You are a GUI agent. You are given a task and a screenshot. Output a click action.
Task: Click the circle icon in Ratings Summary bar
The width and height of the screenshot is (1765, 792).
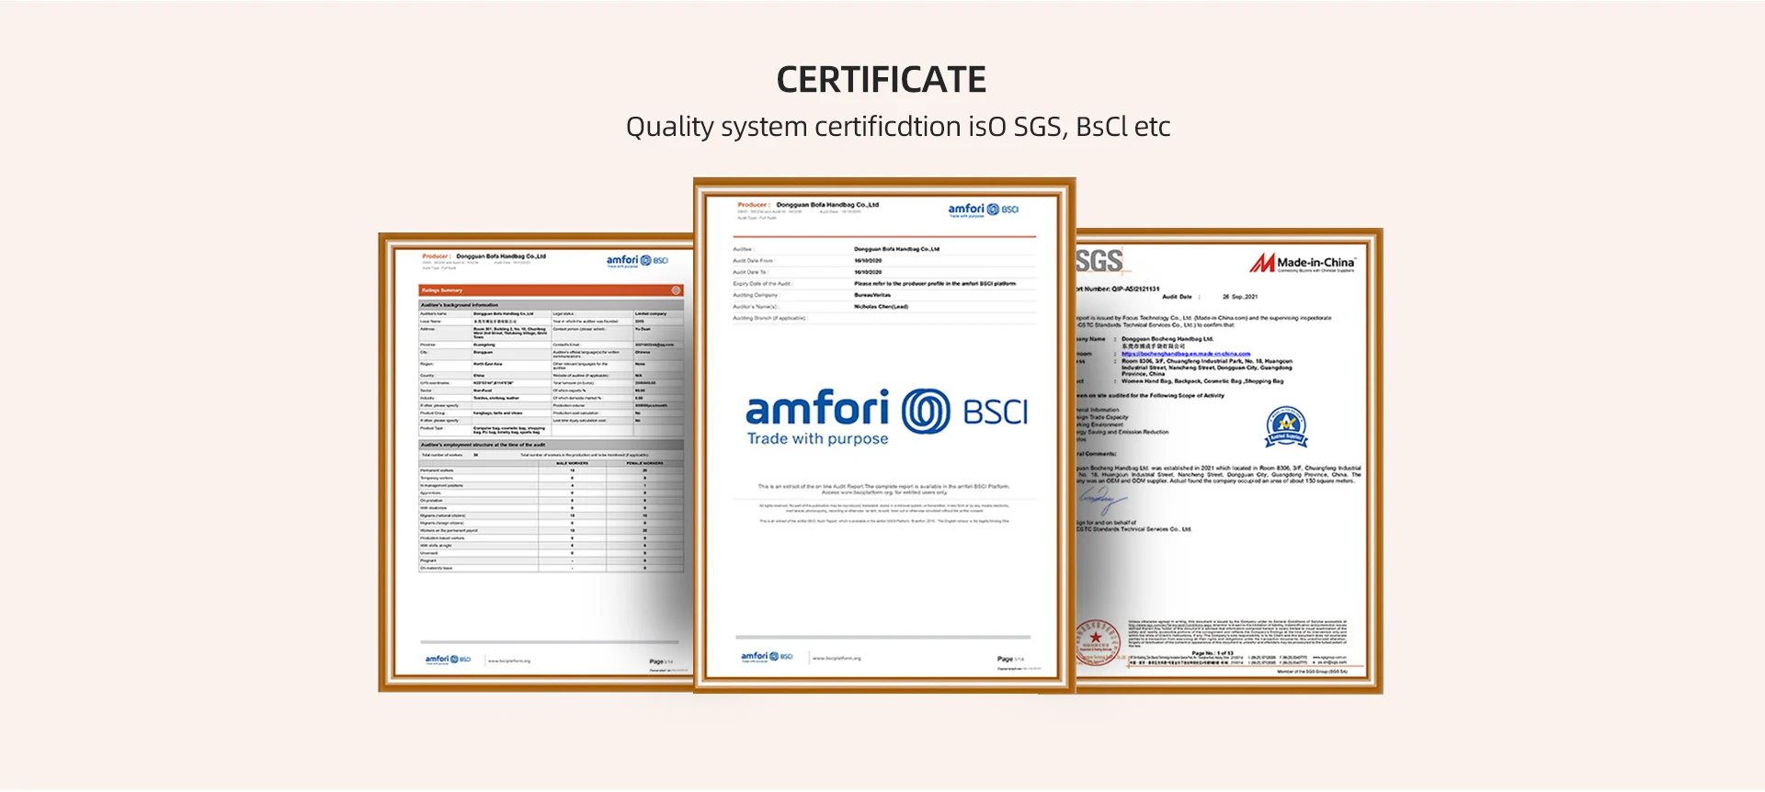pyautogui.click(x=676, y=290)
